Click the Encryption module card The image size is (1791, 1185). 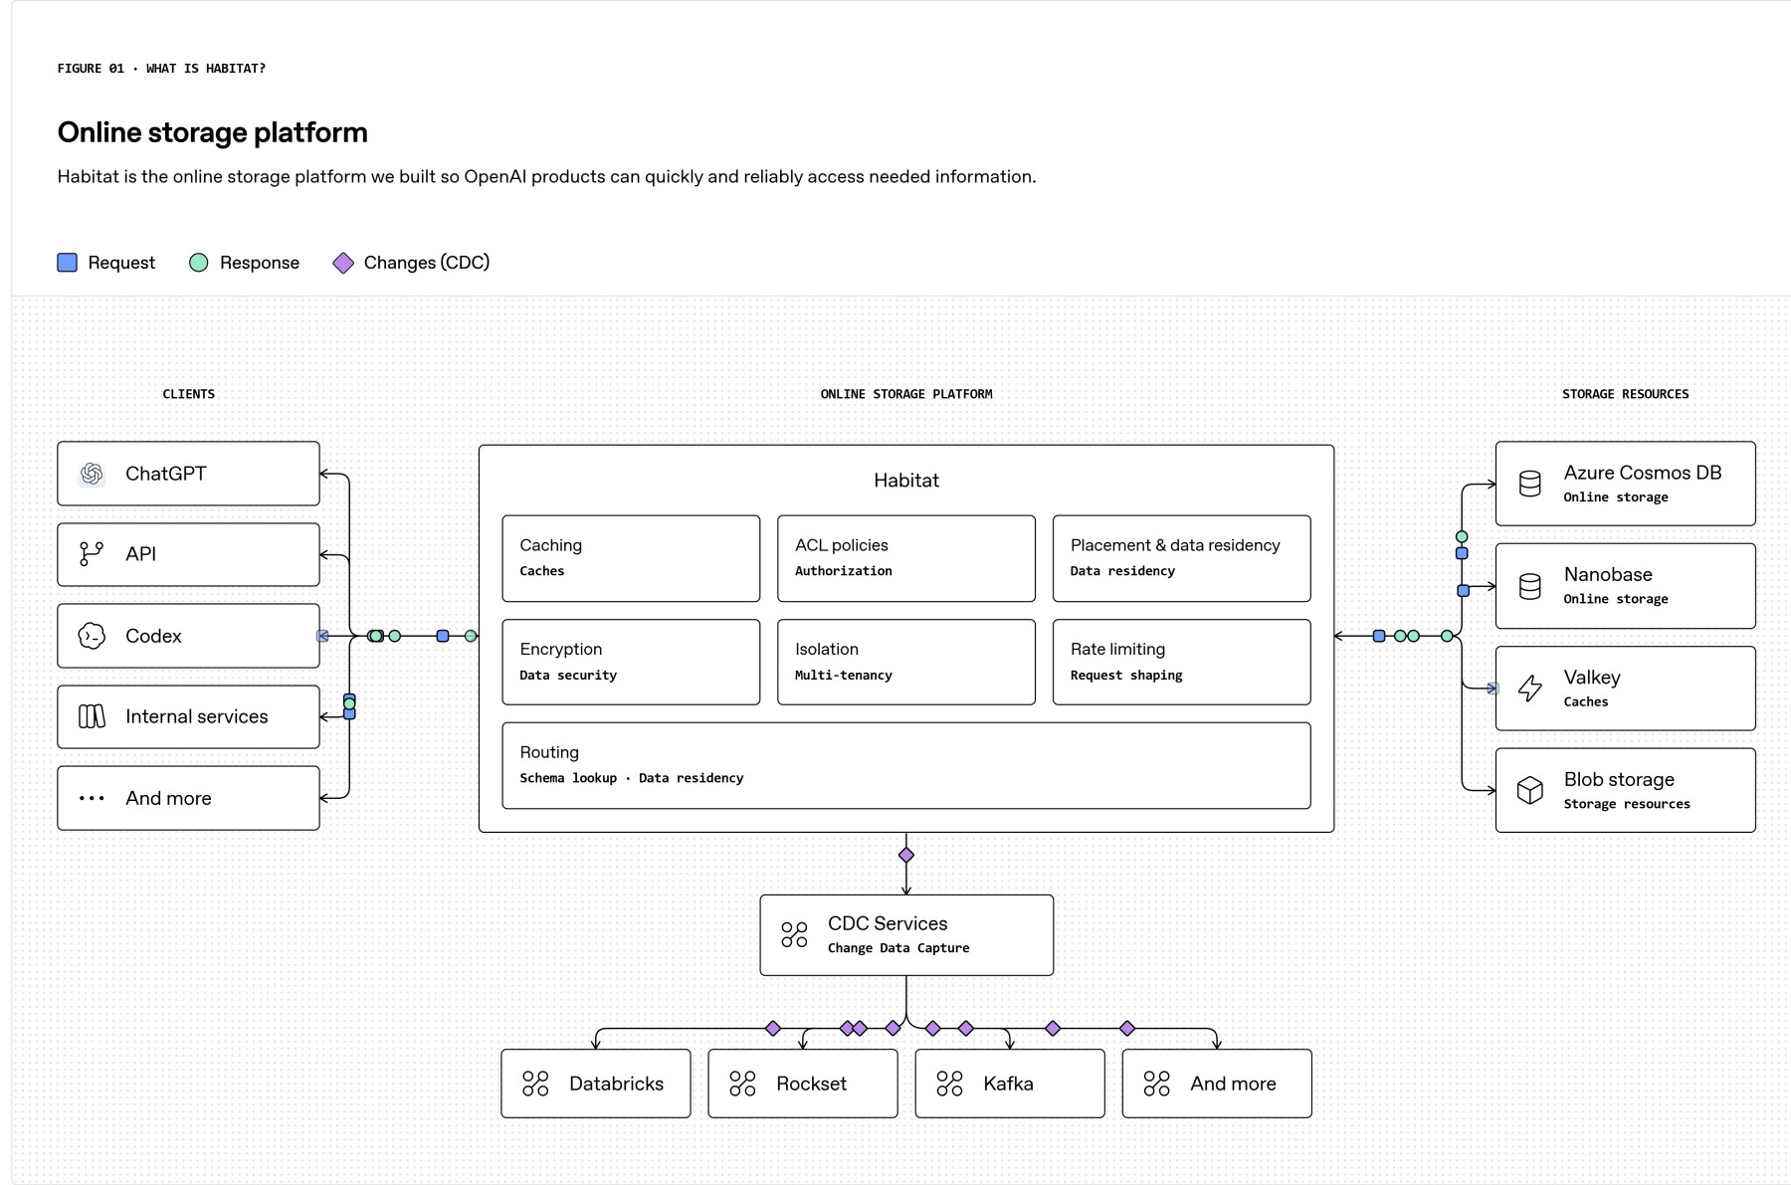pos(631,662)
